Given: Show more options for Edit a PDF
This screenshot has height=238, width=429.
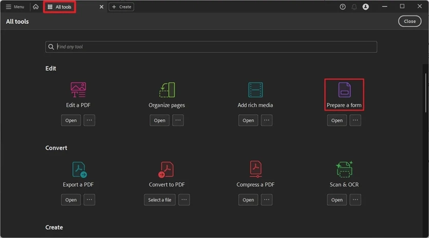Looking at the screenshot, I should click(89, 120).
